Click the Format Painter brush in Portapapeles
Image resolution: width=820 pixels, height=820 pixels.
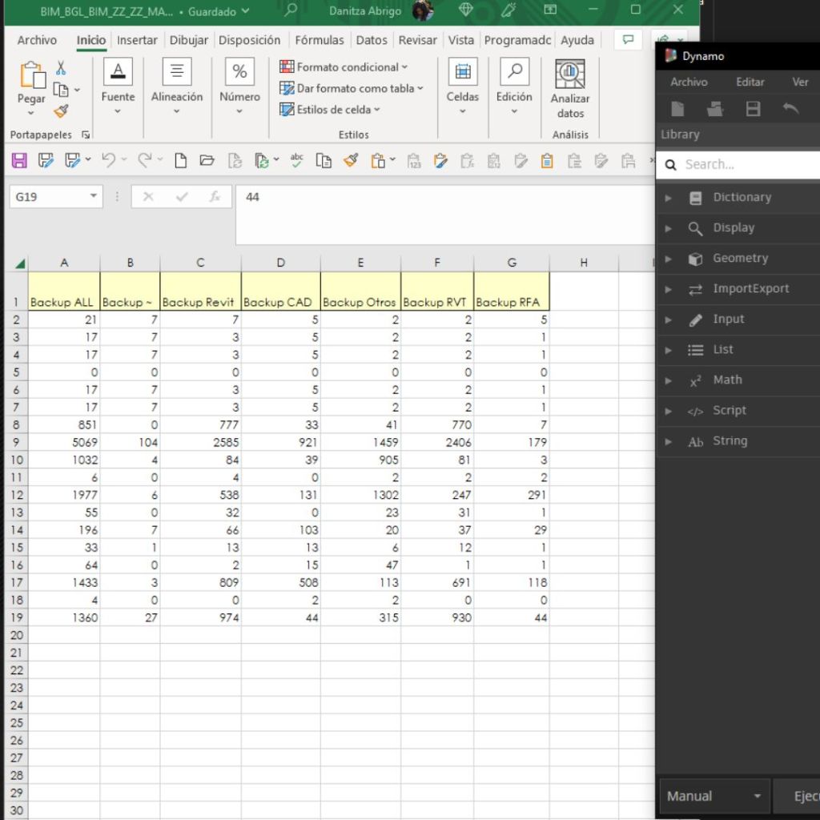(x=61, y=111)
